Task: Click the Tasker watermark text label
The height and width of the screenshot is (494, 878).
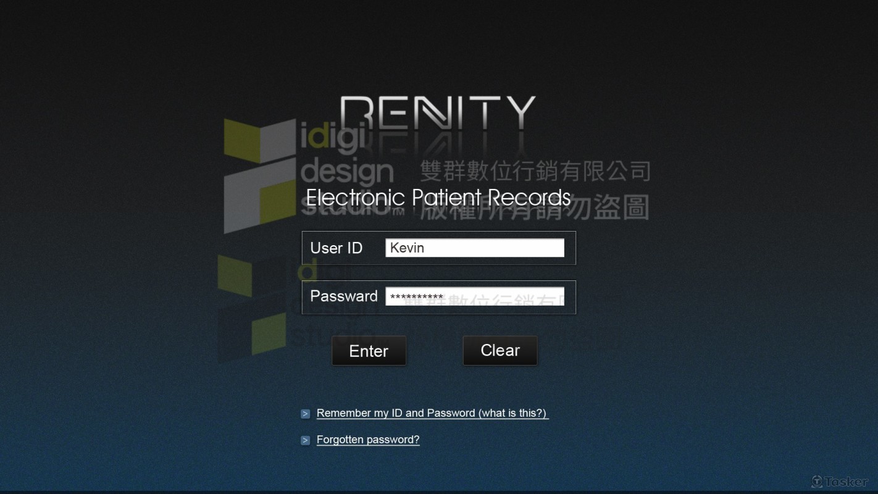Action: [846, 482]
